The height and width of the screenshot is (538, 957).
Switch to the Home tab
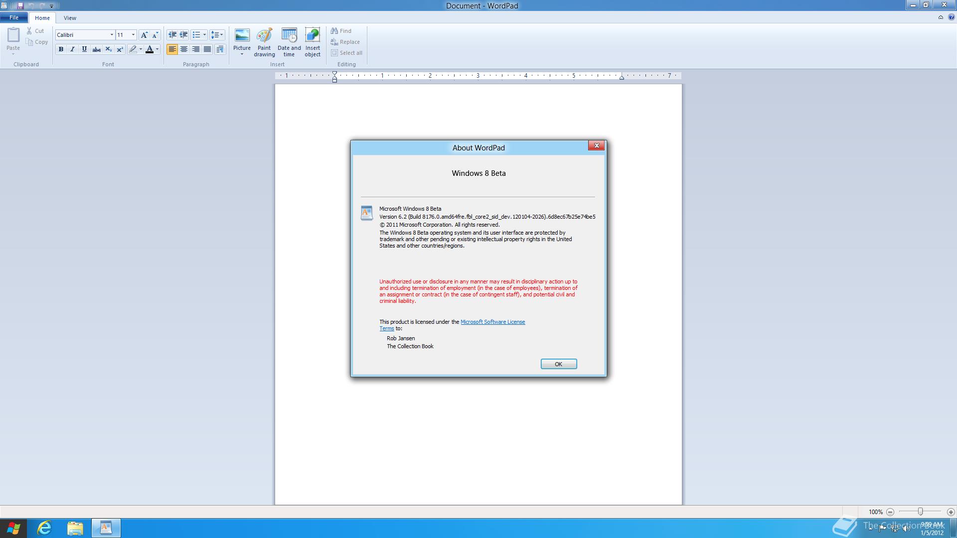point(42,18)
